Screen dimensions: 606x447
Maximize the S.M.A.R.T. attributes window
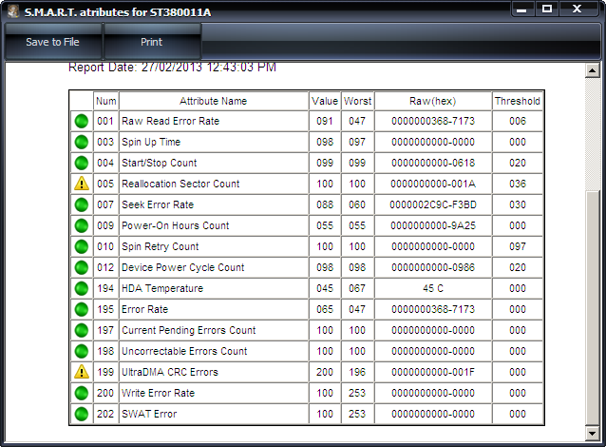coord(547,10)
